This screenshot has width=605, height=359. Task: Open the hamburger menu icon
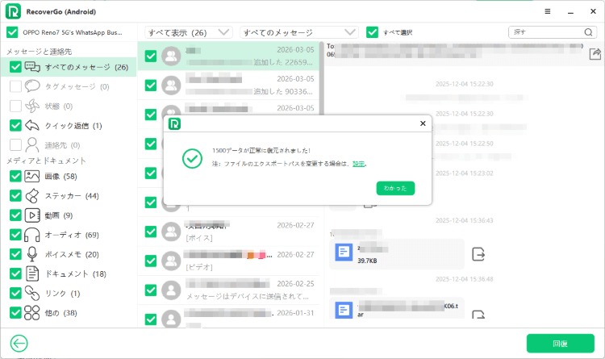point(547,11)
